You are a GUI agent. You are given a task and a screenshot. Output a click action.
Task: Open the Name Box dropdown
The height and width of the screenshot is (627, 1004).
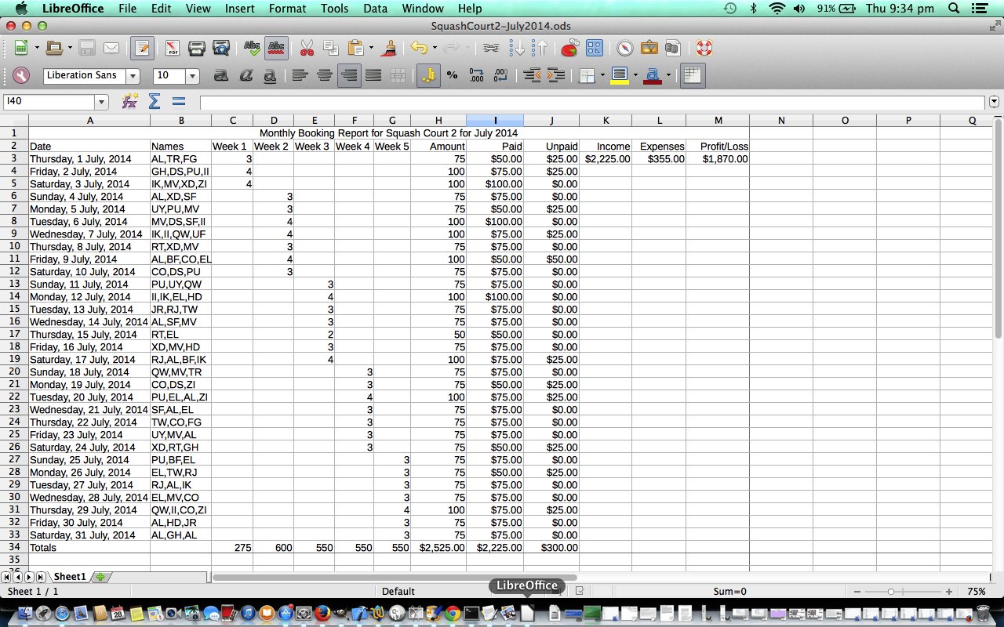[x=102, y=102]
